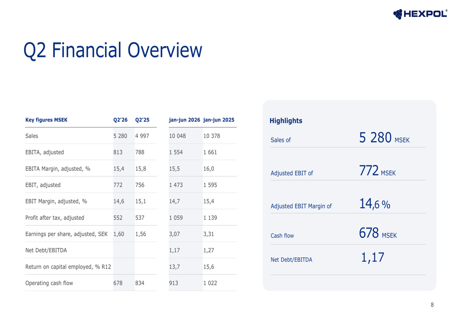Click EBITA margin value 15,8
The height and width of the screenshot is (313, 457).
pyautogui.click(x=140, y=169)
